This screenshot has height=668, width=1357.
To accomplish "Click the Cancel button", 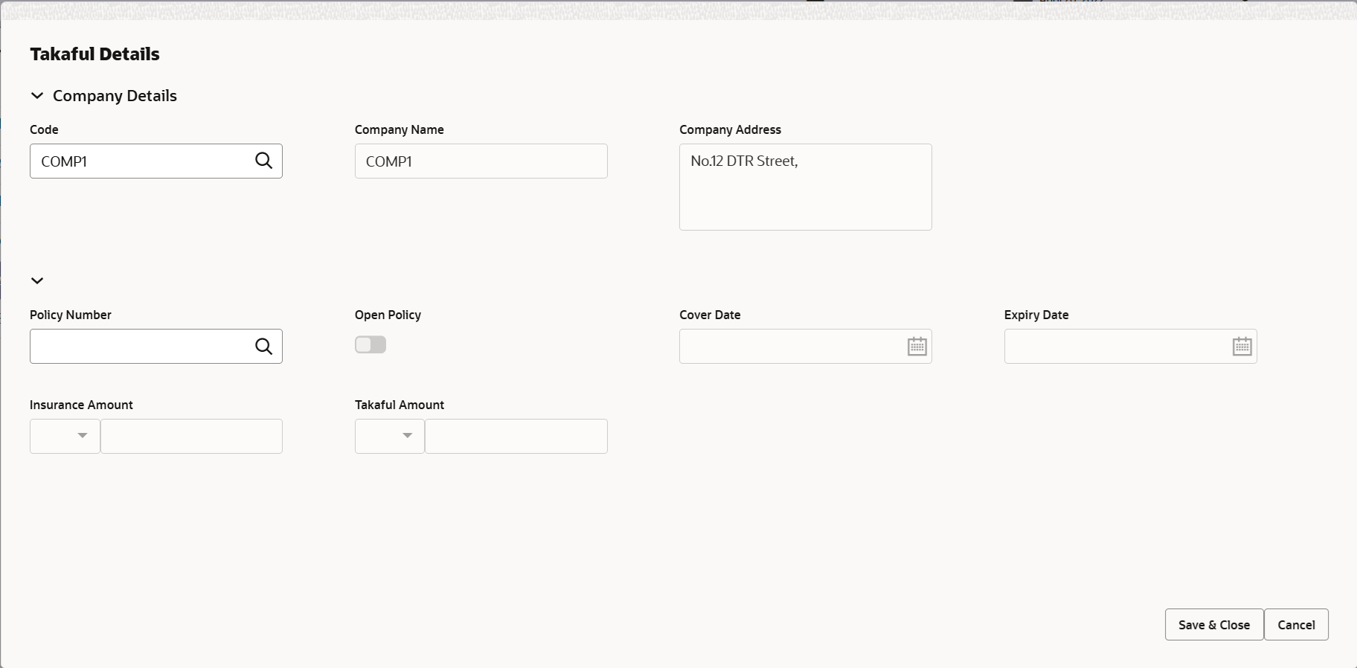I will click(1296, 625).
